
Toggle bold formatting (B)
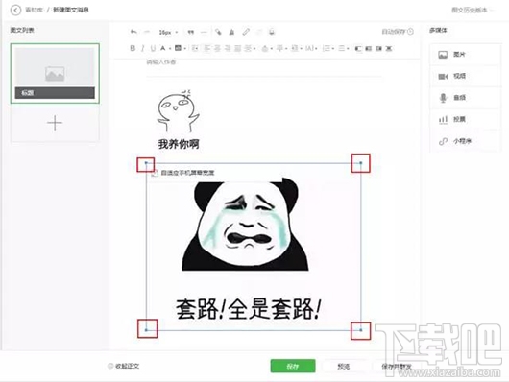(x=133, y=48)
